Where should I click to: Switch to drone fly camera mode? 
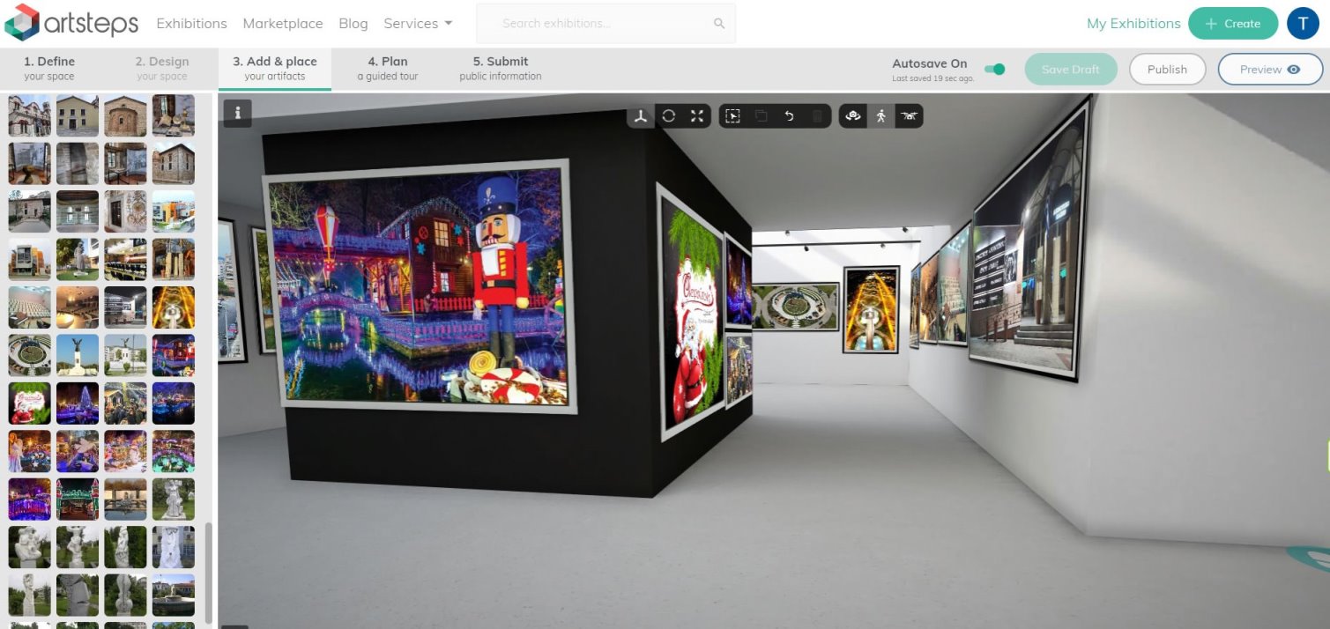pyautogui.click(x=909, y=116)
